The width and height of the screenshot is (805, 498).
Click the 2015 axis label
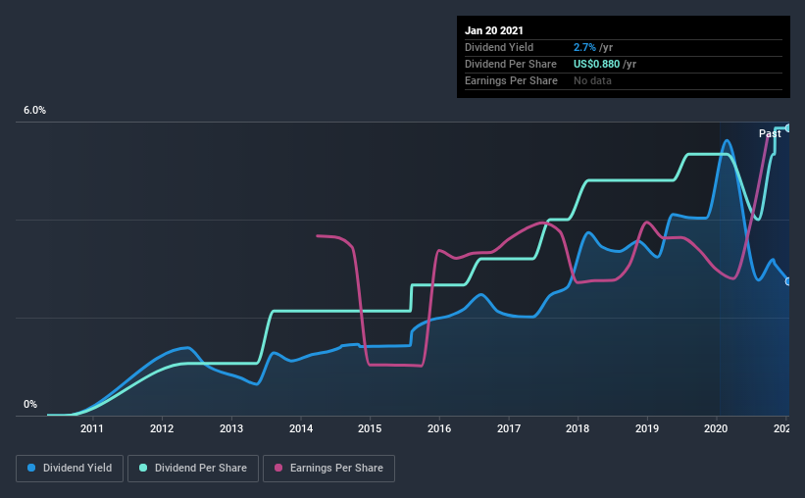coord(370,428)
